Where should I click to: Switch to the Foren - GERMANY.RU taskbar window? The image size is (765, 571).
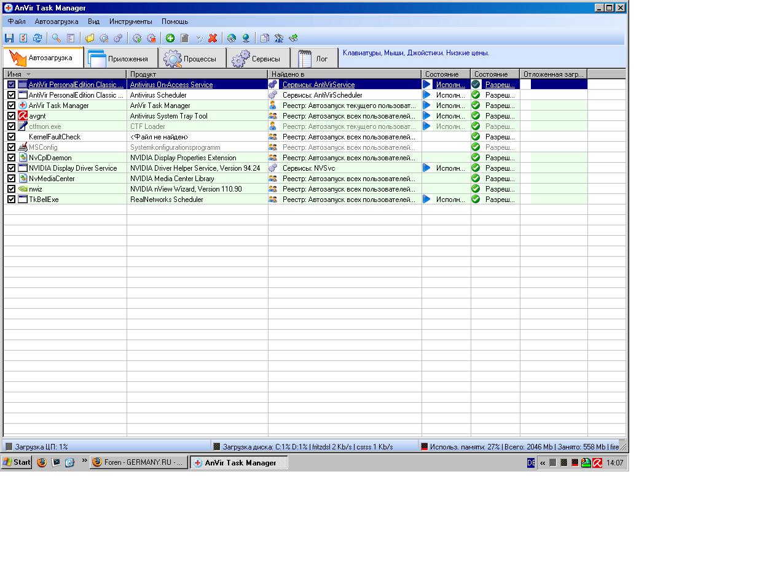coord(139,463)
